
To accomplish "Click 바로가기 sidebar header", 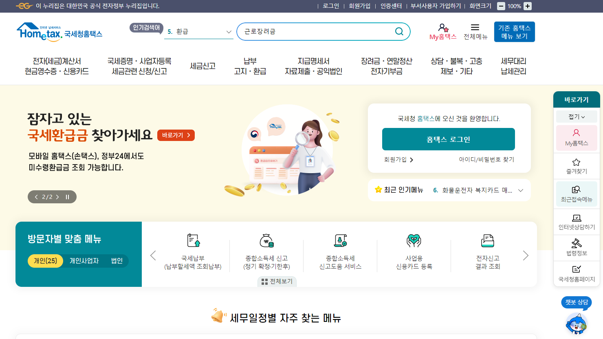I will coord(577,100).
